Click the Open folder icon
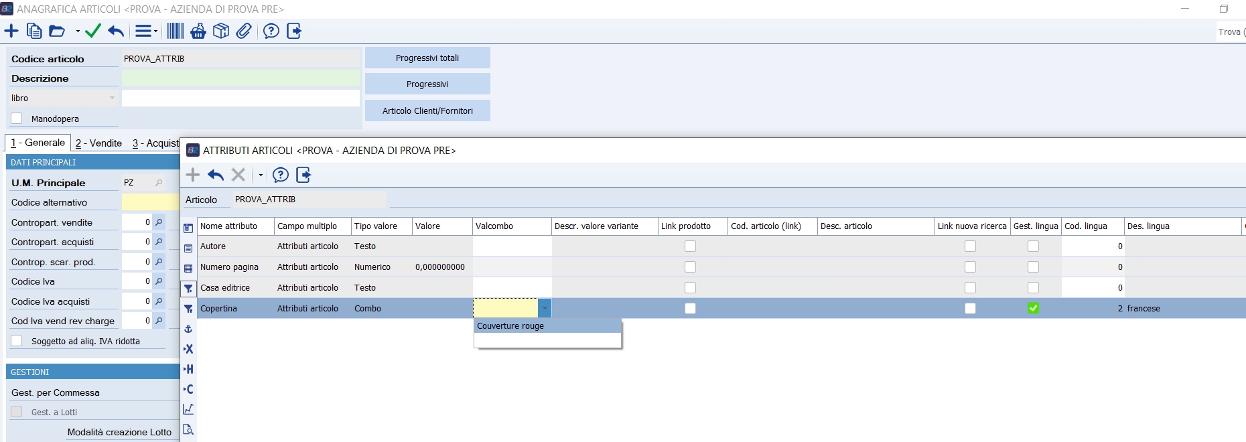Viewport: 1246px width, 442px height. pos(57,31)
